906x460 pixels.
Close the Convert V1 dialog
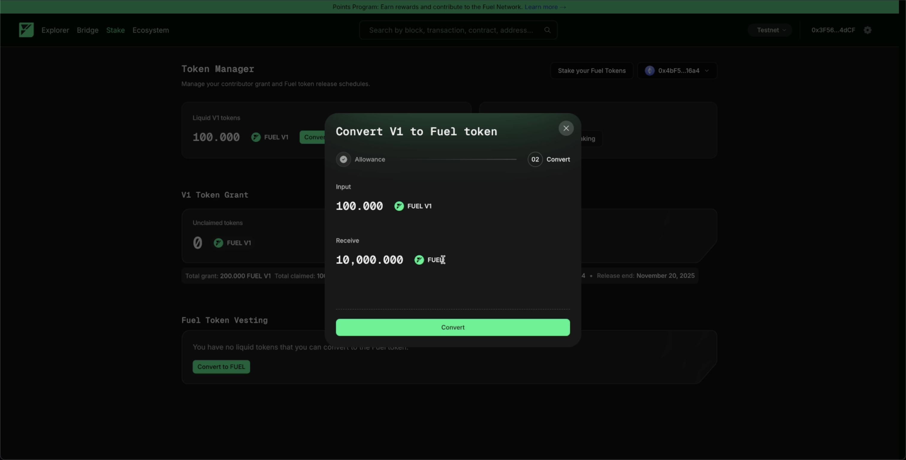click(x=566, y=128)
